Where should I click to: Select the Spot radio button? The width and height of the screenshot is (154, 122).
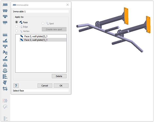click(43, 23)
